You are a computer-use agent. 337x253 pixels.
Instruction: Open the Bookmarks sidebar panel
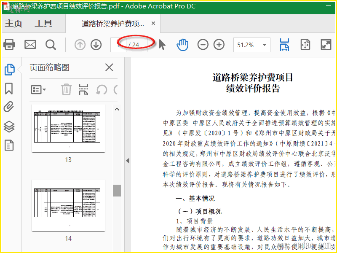tap(9, 89)
